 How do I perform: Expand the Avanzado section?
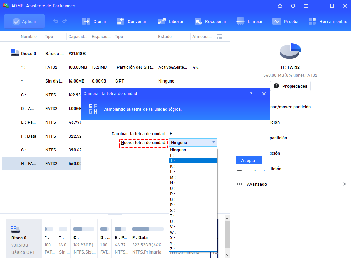coord(344,184)
